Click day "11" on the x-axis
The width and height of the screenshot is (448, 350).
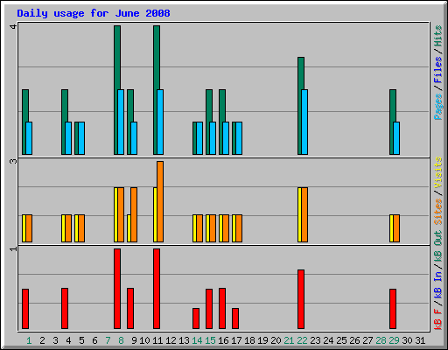(157, 340)
